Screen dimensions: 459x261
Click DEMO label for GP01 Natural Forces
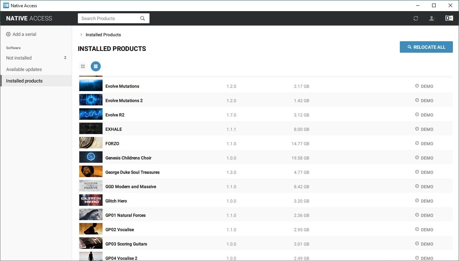(427, 215)
